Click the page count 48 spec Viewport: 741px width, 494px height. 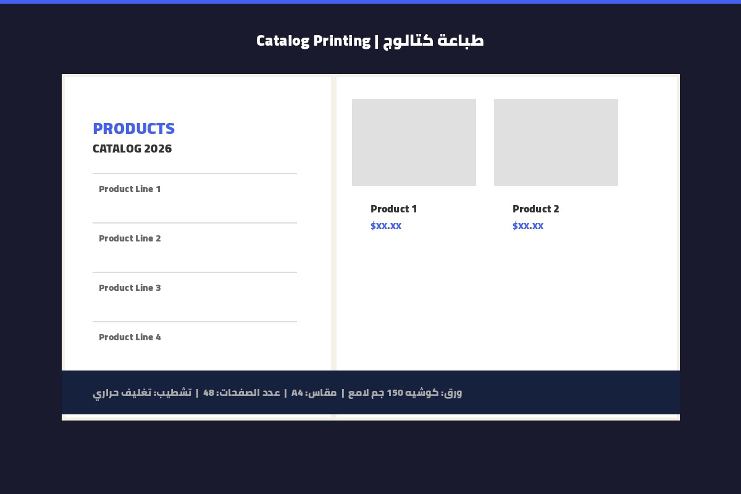pyautogui.click(x=241, y=393)
